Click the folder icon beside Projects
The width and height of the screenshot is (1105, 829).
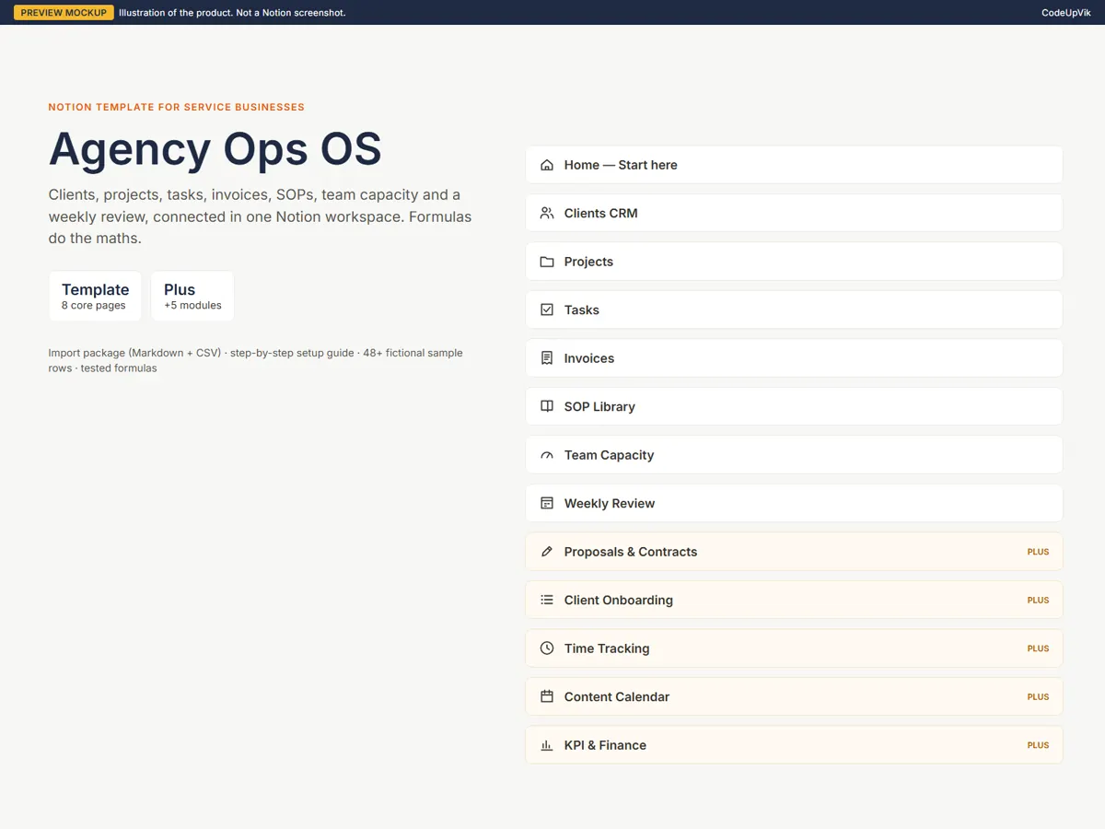pyautogui.click(x=547, y=262)
